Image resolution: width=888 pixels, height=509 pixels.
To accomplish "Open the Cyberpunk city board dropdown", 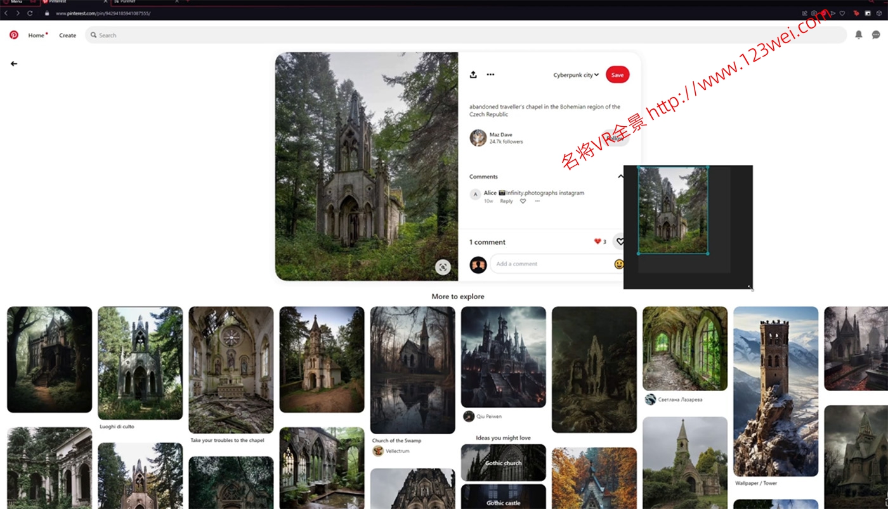I will (x=575, y=75).
